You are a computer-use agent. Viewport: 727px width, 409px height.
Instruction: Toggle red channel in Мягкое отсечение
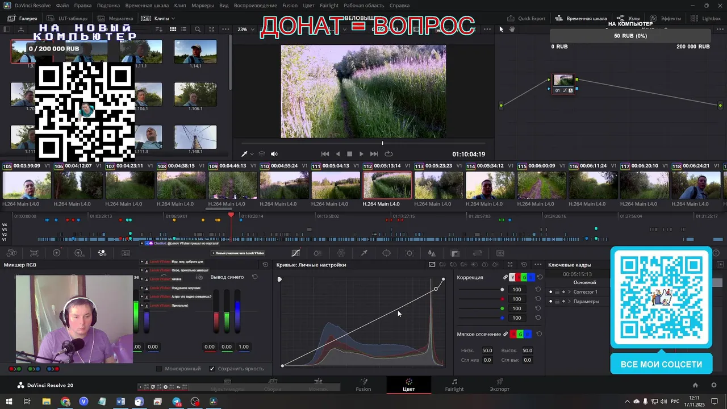[x=513, y=334]
